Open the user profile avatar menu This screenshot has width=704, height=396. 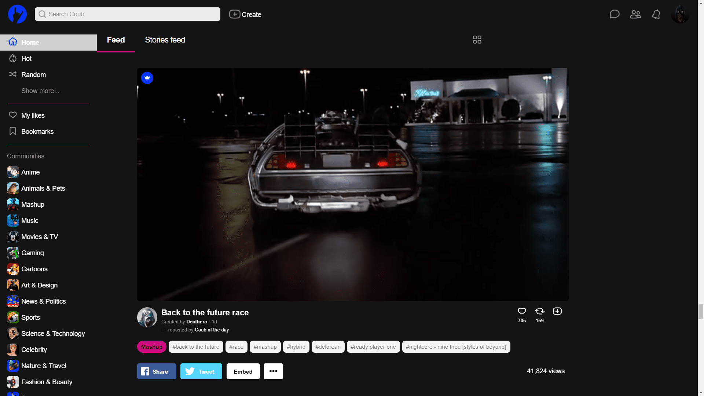pyautogui.click(x=680, y=14)
